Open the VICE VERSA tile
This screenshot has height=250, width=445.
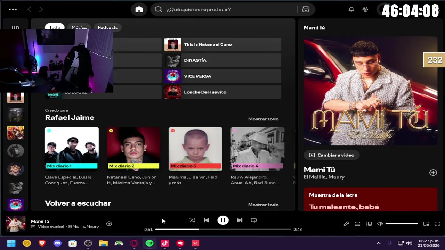click(223, 76)
